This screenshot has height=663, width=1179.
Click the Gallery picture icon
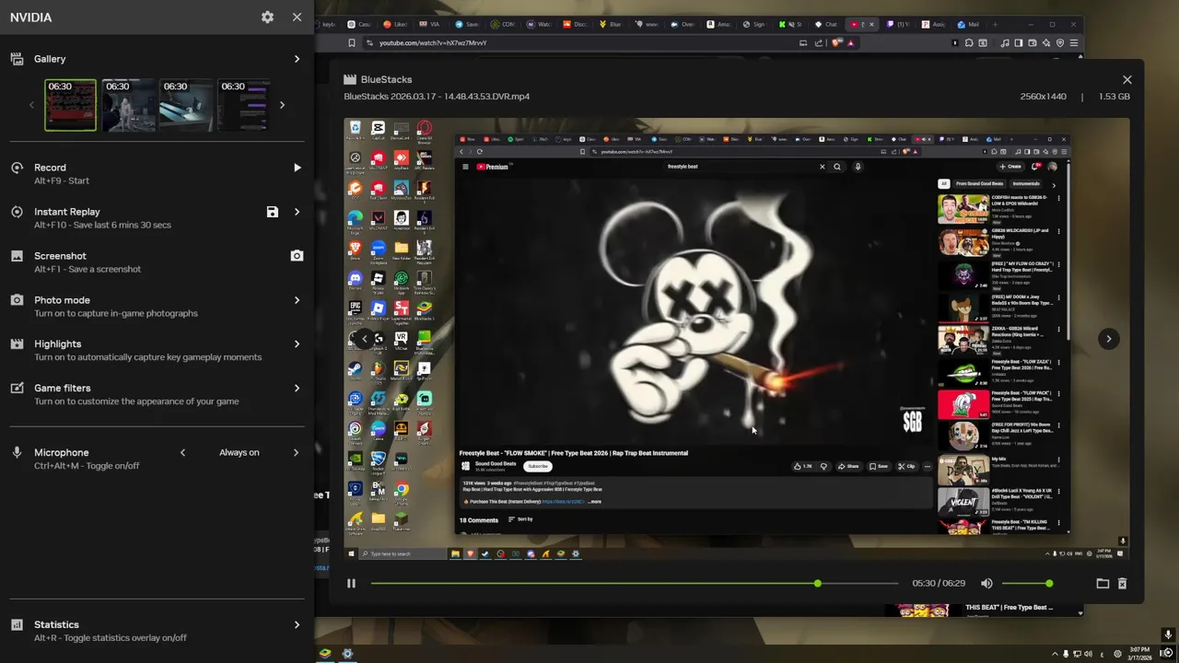[17, 59]
